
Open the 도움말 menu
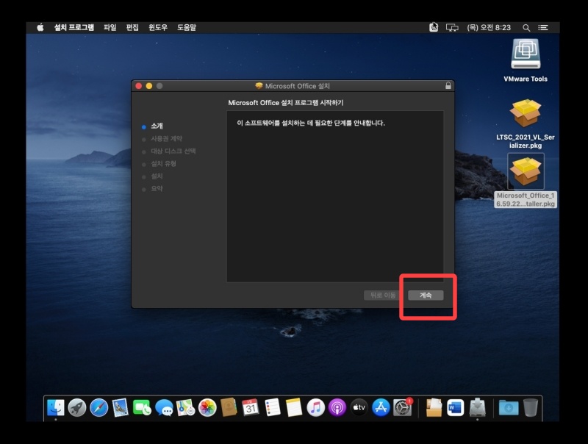tap(187, 27)
